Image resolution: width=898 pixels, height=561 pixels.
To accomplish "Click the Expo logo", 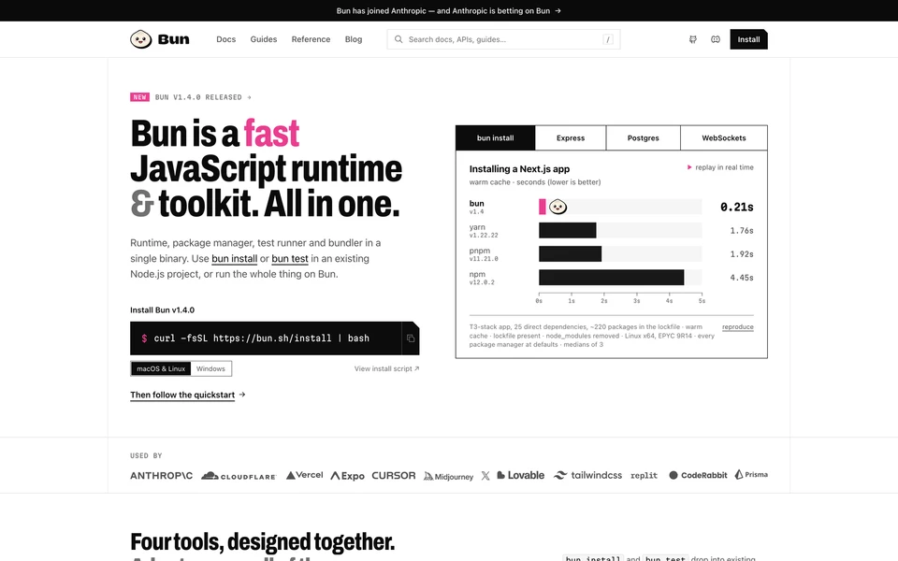I will point(347,476).
